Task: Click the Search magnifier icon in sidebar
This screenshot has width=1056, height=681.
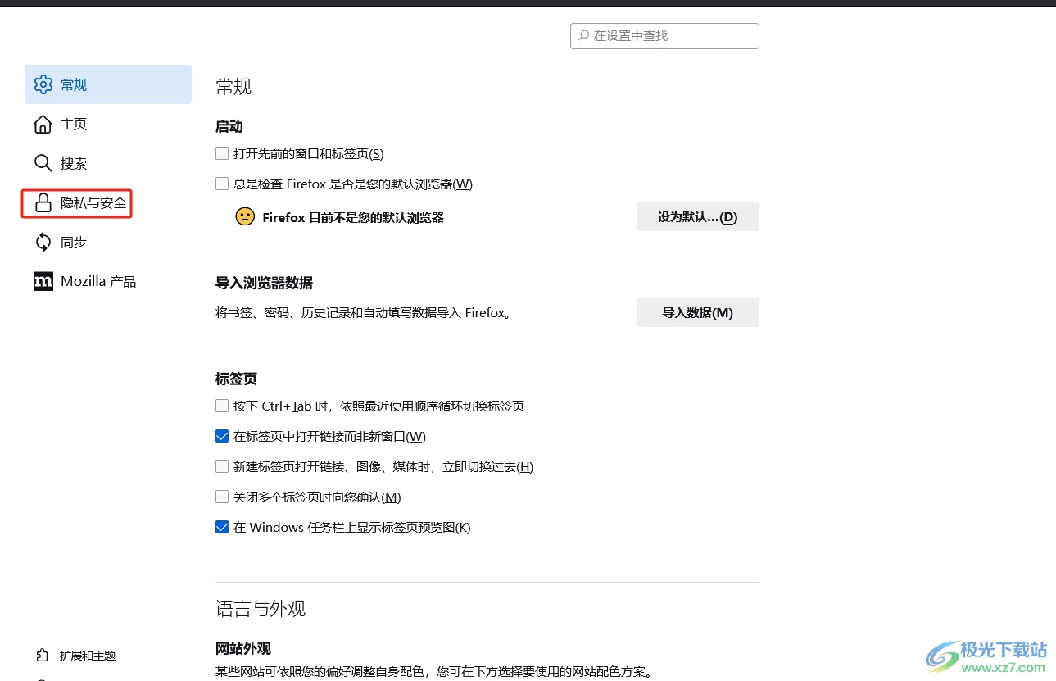Action: [43, 163]
